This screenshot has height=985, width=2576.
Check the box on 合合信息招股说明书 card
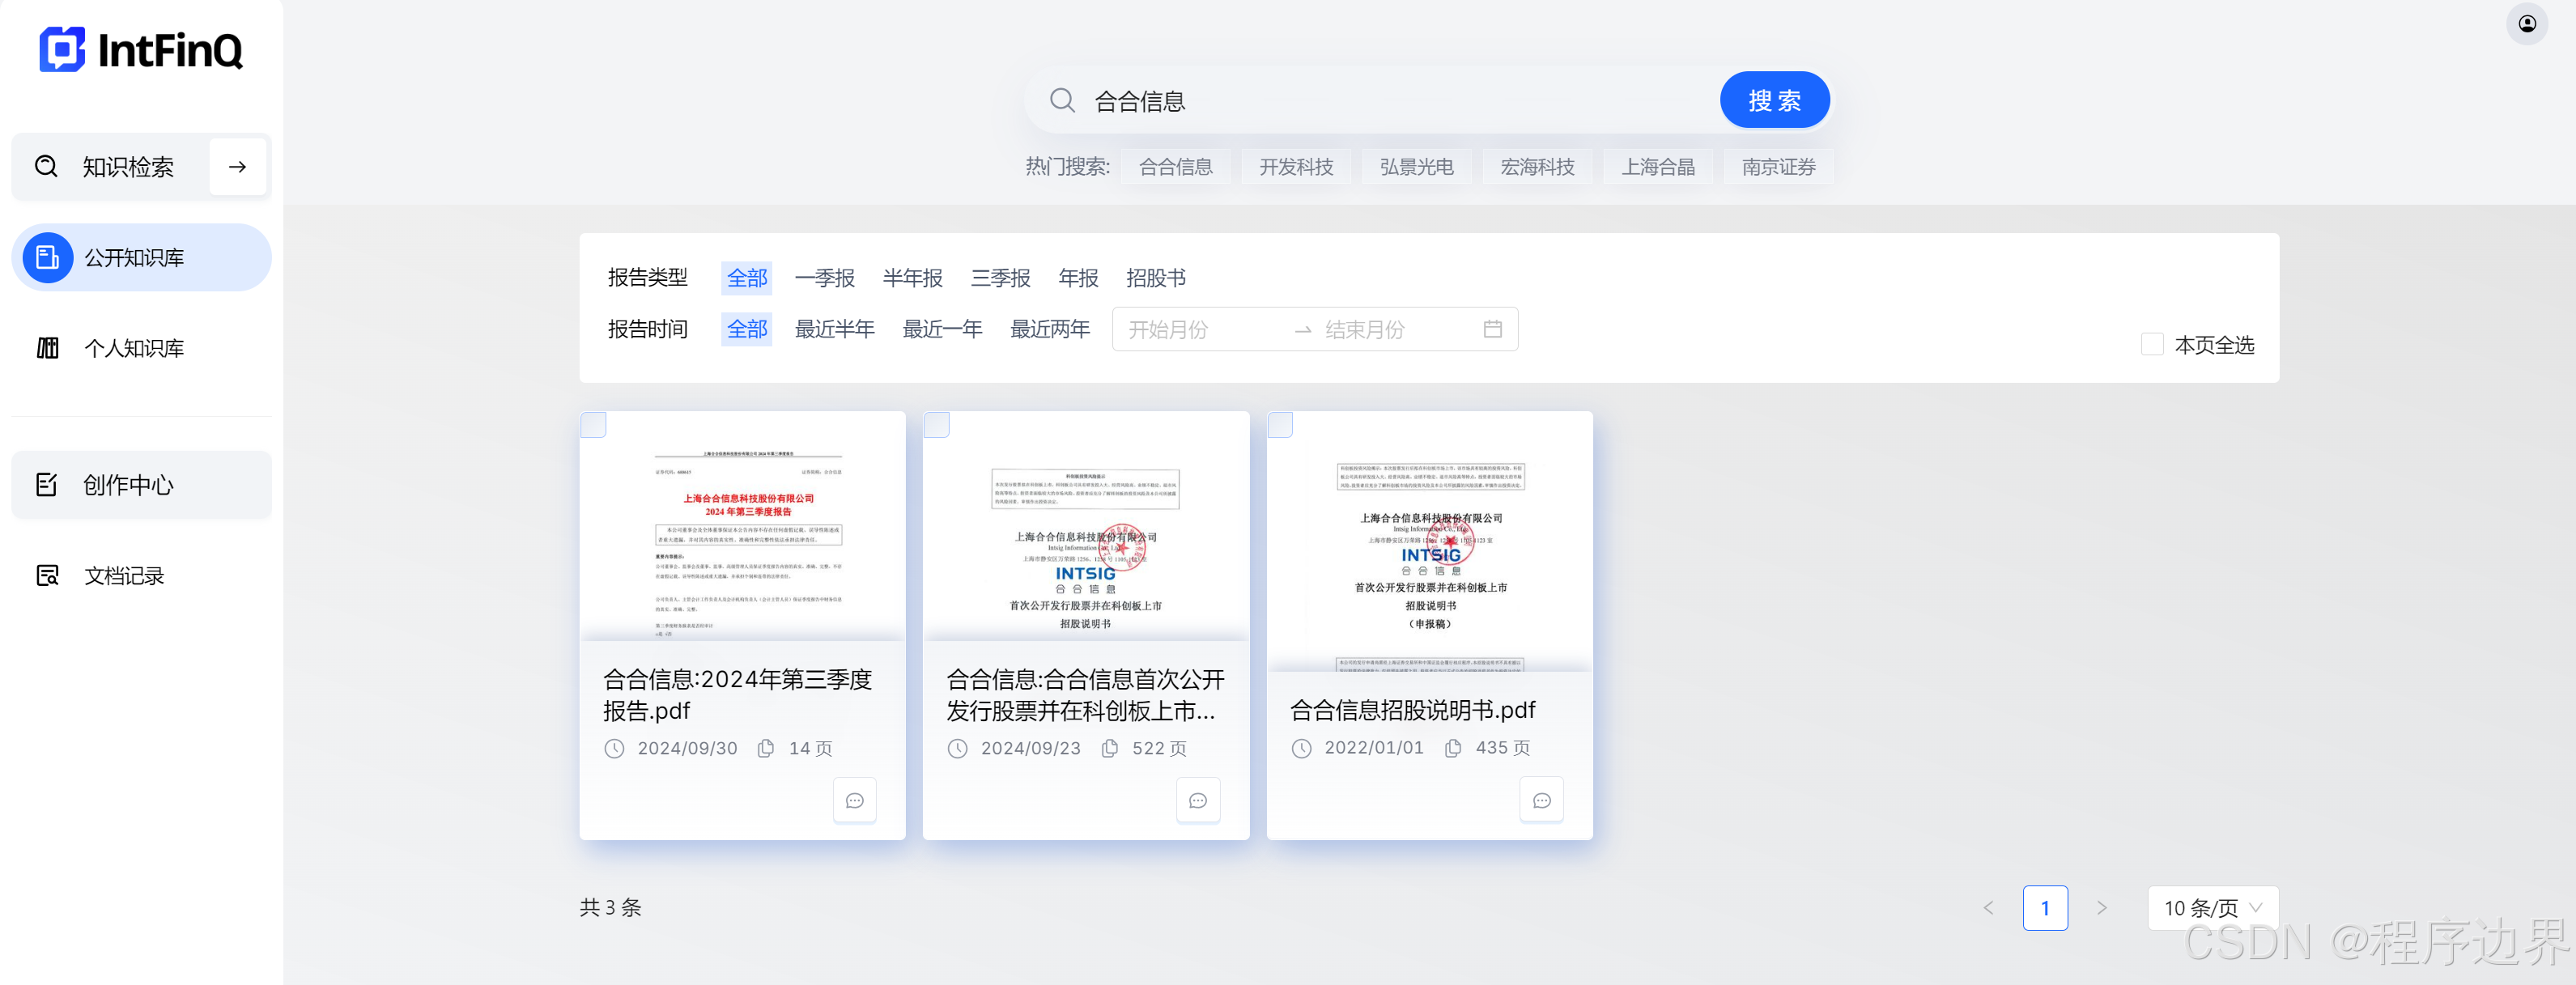pos(1280,425)
